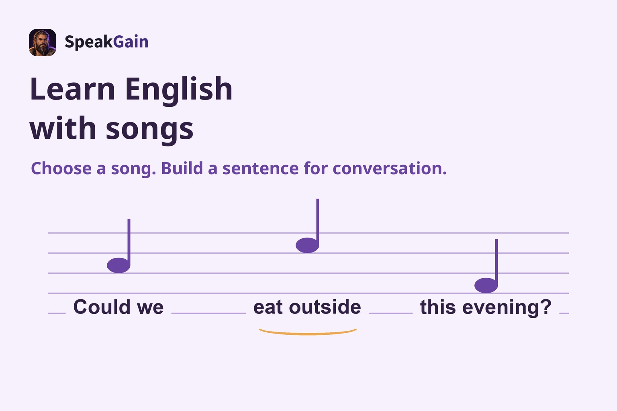Click the short dash before 'Could we'

pos(57,313)
